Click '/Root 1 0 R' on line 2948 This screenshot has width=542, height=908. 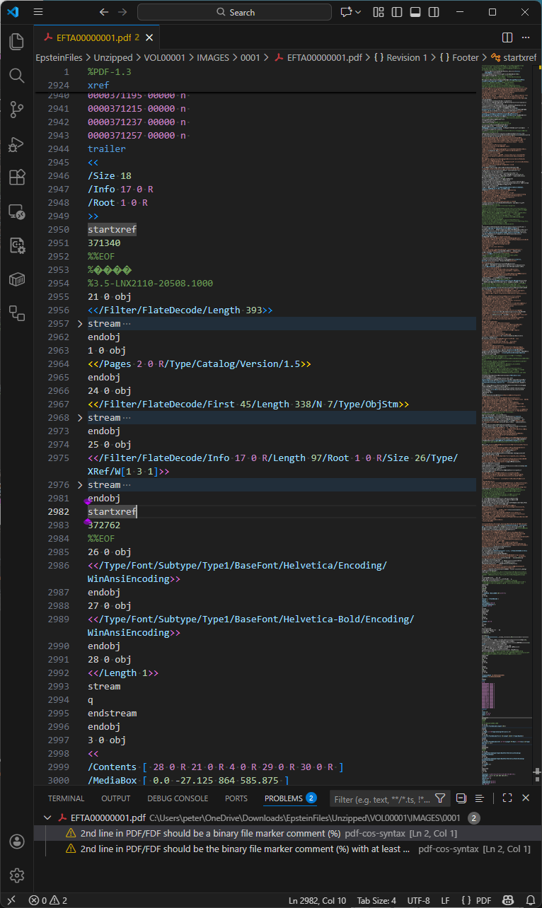point(118,203)
